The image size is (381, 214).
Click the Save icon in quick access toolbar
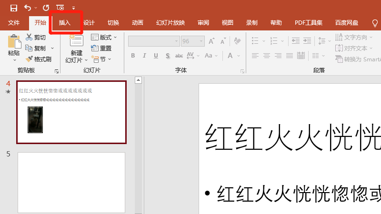click(x=14, y=8)
